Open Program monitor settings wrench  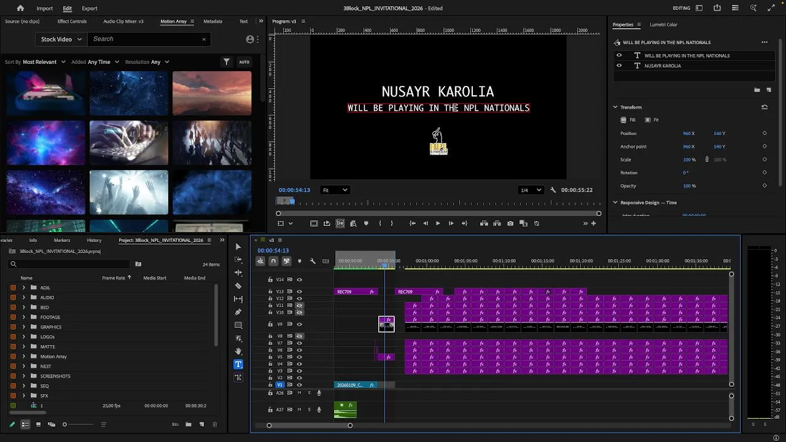(553, 190)
